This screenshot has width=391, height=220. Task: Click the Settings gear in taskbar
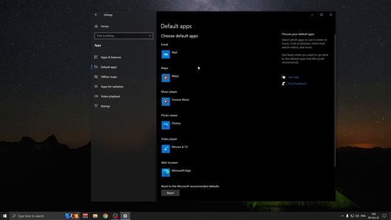[x=125, y=216]
